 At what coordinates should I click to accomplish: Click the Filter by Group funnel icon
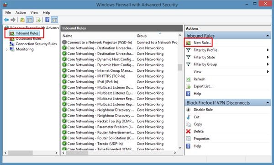click(188, 64)
